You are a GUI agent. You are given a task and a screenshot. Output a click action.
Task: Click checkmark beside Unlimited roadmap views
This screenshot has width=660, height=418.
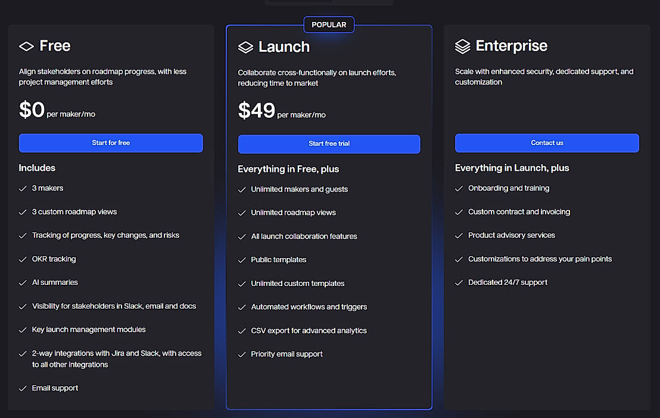242,213
